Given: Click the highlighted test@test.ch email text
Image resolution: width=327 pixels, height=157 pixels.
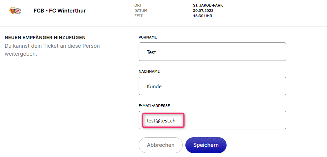Looking at the screenshot, I should (161, 120).
